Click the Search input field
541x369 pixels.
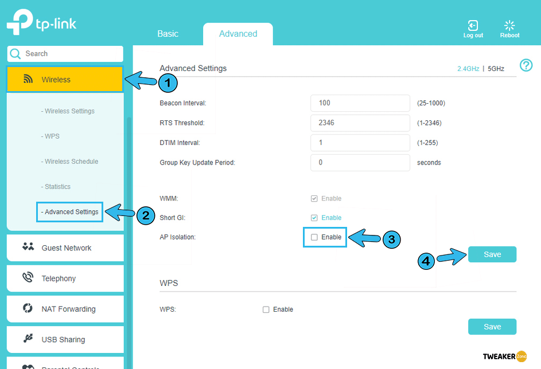coord(65,54)
